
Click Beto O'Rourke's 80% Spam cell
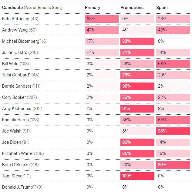(x=173, y=165)
